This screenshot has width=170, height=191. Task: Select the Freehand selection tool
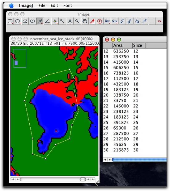[x=32, y=21]
